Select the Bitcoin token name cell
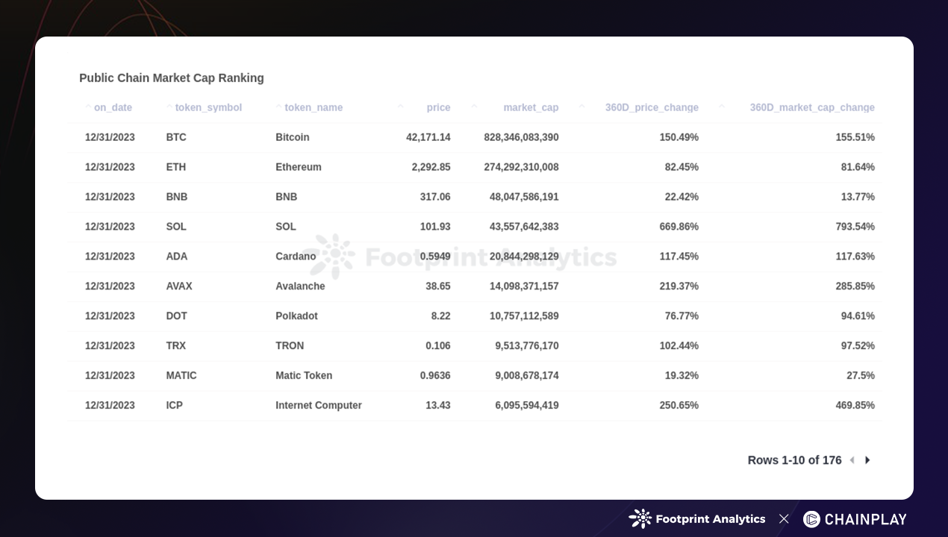Viewport: 948px width, 537px height. (293, 137)
